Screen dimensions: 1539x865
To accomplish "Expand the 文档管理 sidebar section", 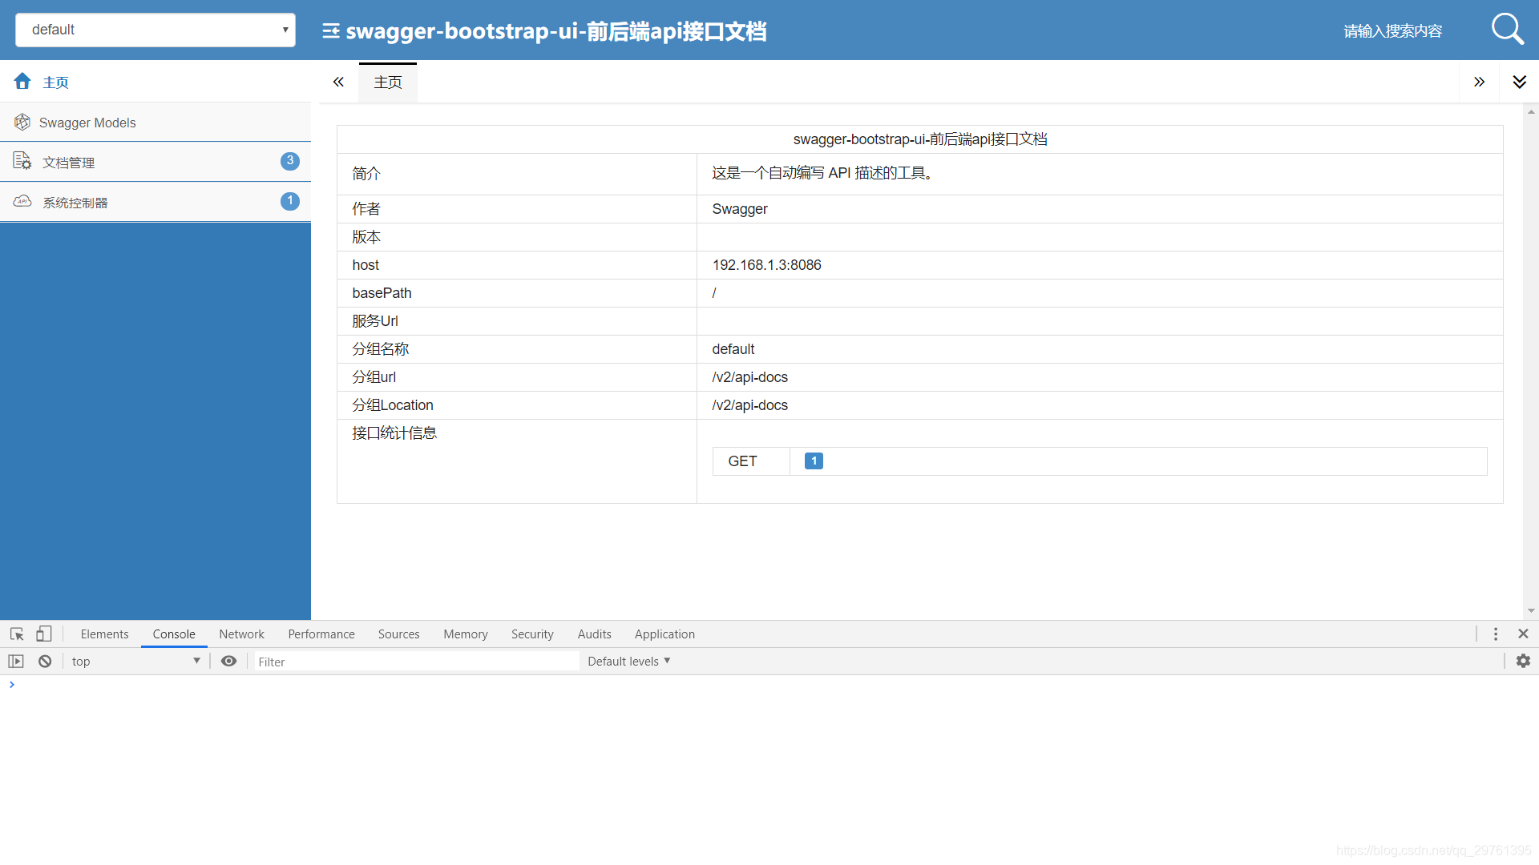I will pos(156,162).
